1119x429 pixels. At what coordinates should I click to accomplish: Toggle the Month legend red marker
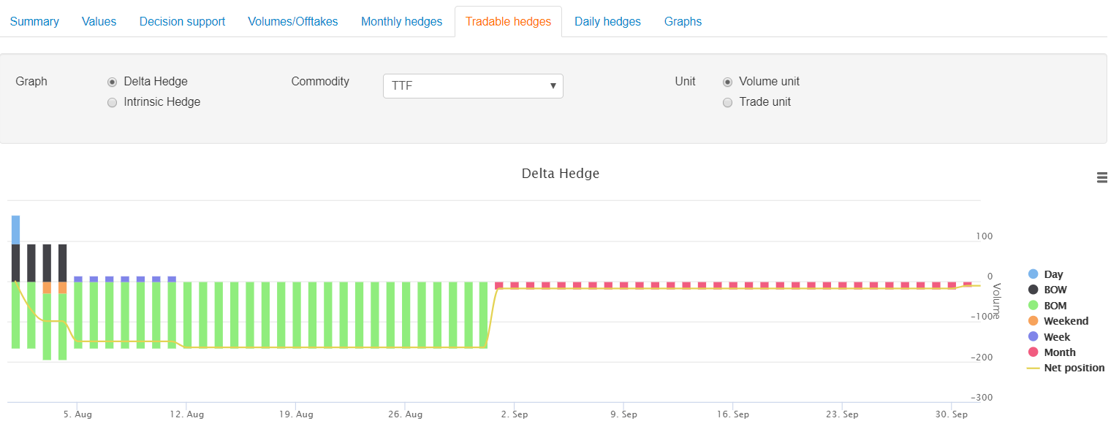tap(1033, 352)
